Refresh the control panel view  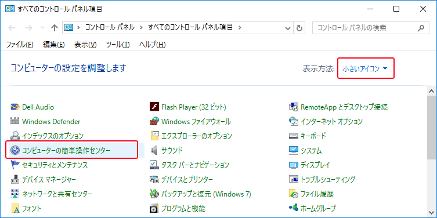(299, 28)
